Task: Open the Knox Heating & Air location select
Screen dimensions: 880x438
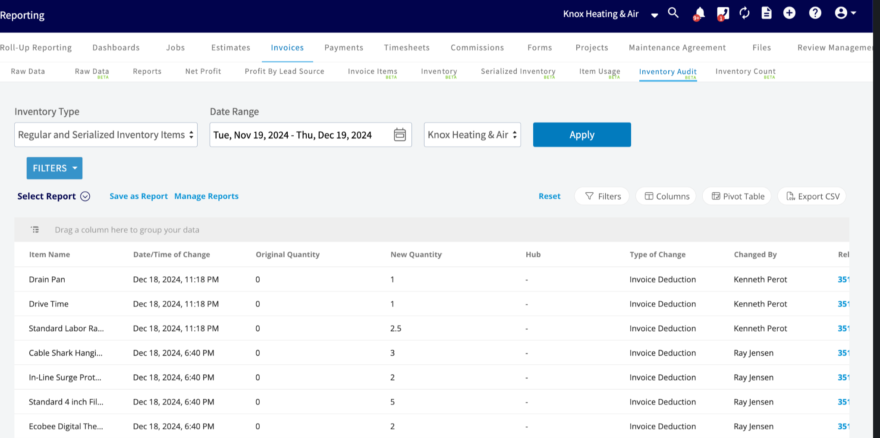Action: click(x=472, y=135)
